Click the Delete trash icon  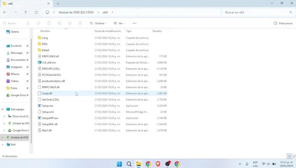[x=80, y=23]
